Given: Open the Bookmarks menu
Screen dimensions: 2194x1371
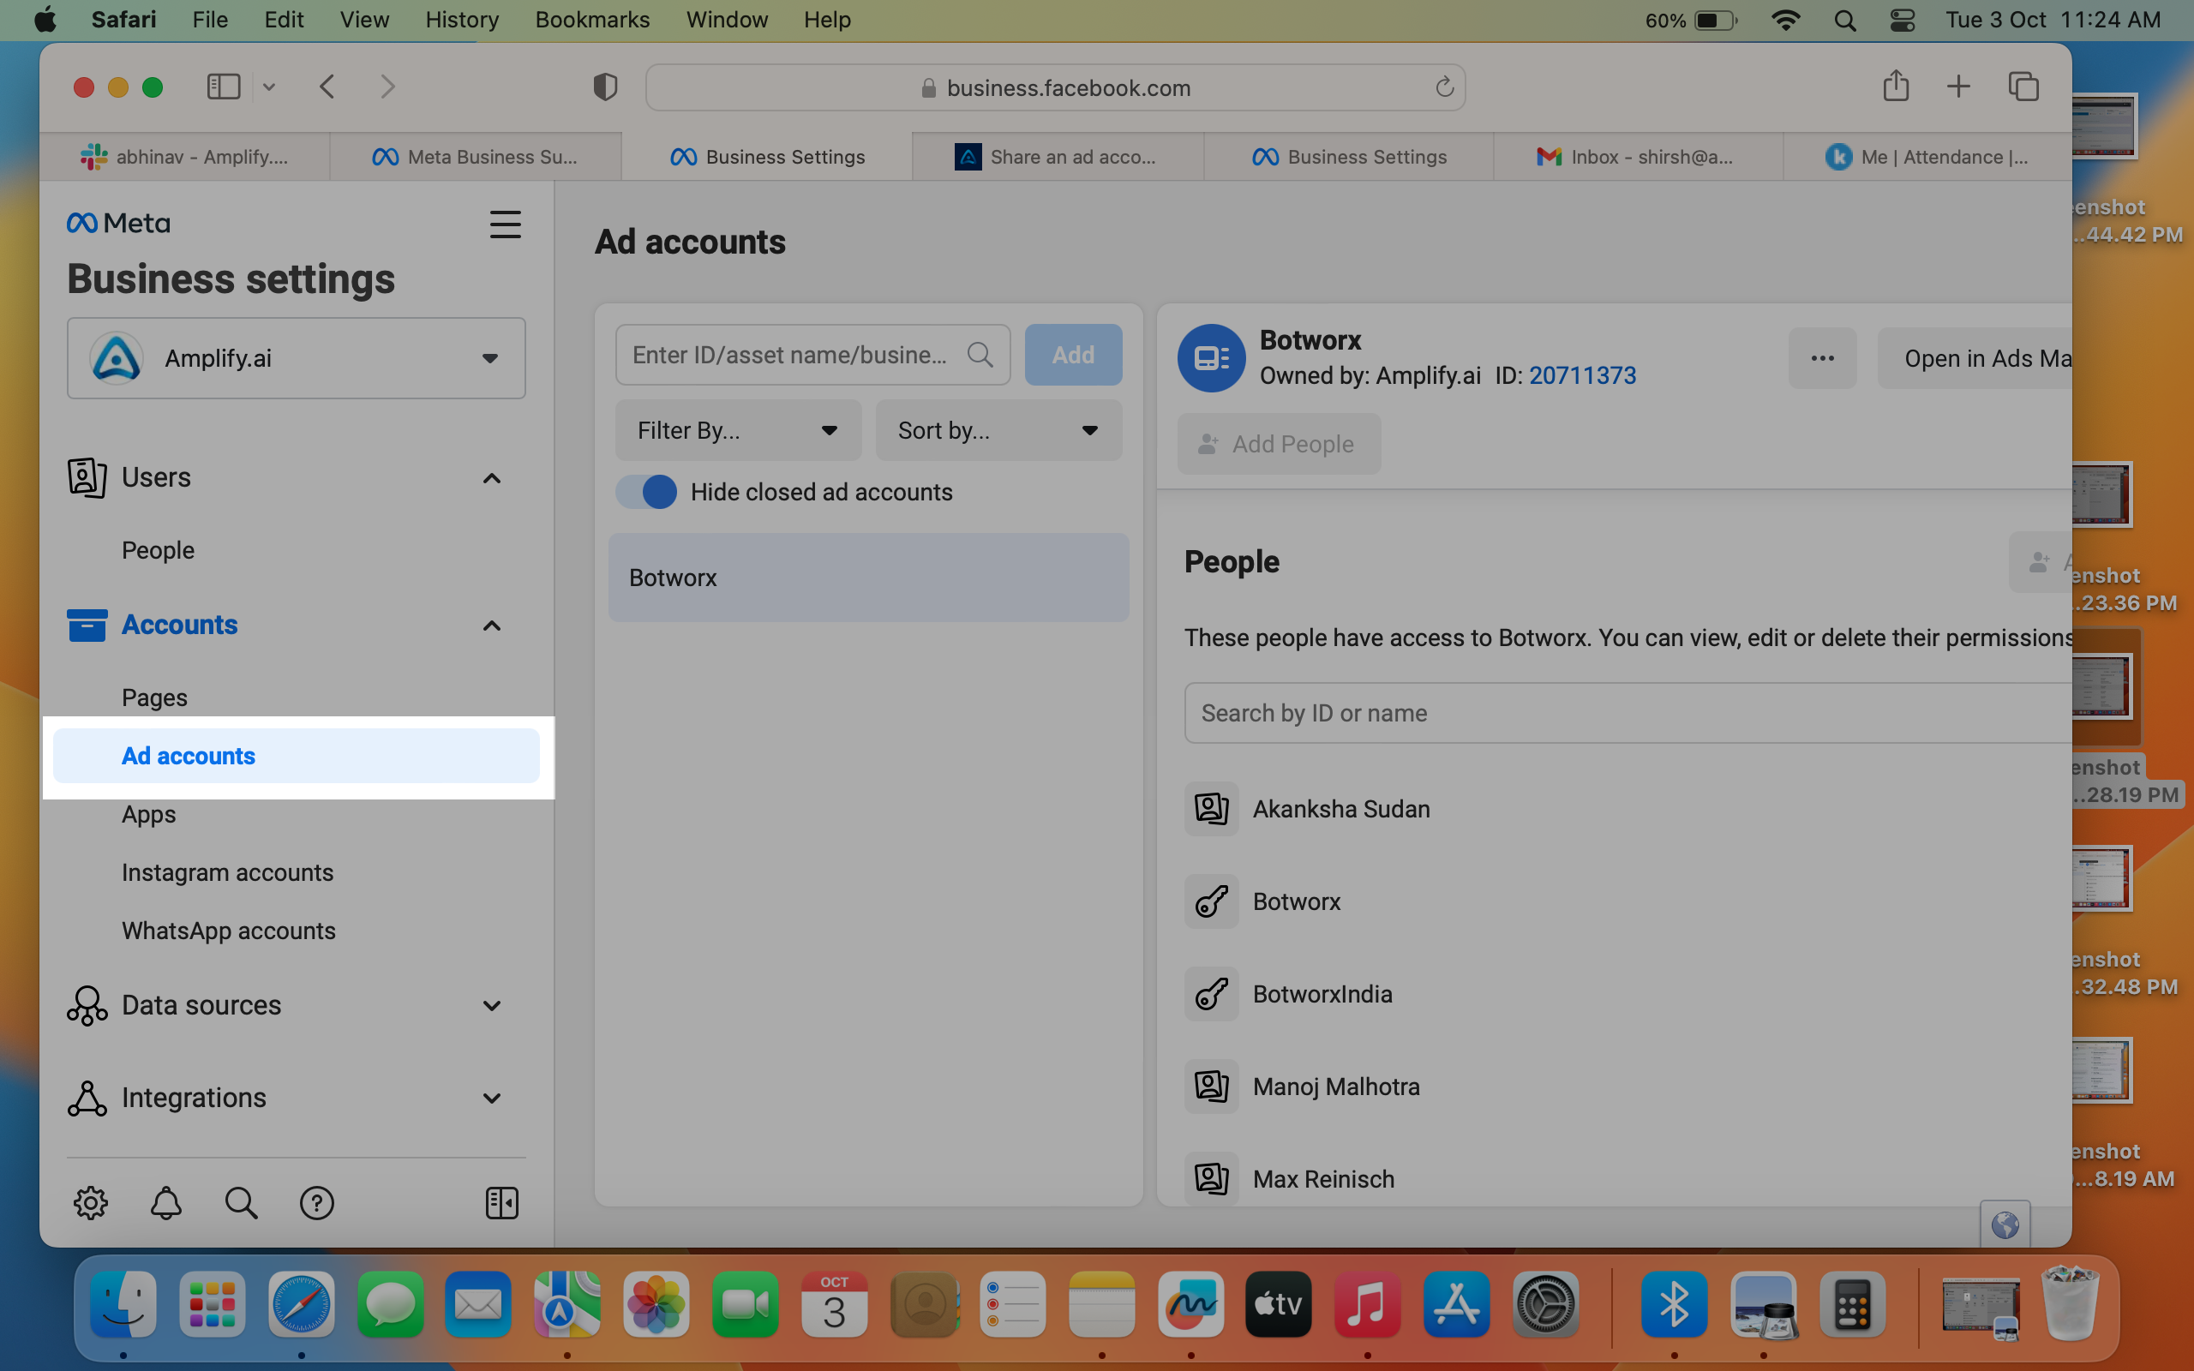Looking at the screenshot, I should pyautogui.click(x=592, y=20).
